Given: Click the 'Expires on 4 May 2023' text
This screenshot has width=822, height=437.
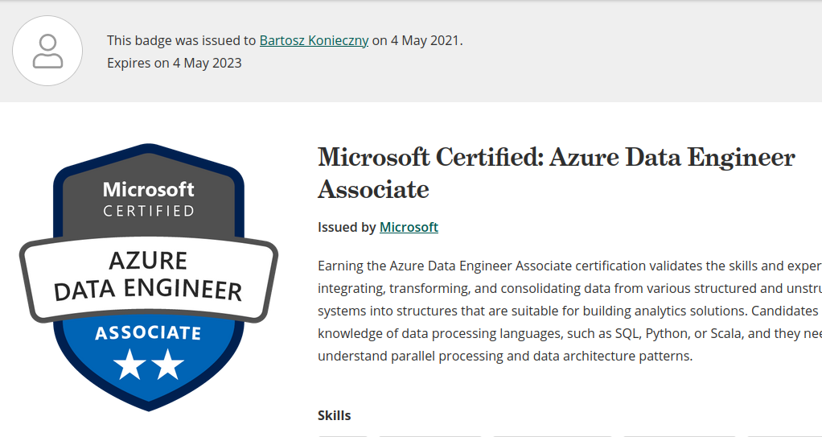Looking at the screenshot, I should click(x=175, y=63).
